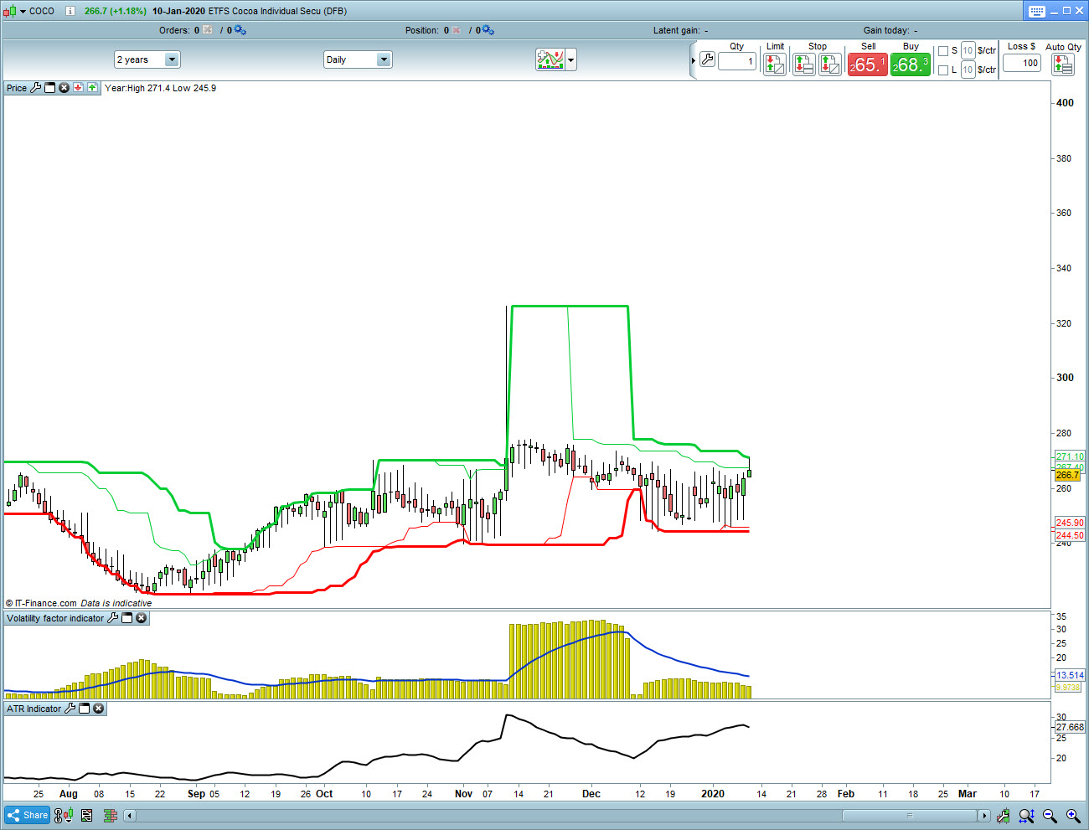The image size is (1089, 830).
Task: Click the 271.10 green price label
Action: [x=1070, y=456]
